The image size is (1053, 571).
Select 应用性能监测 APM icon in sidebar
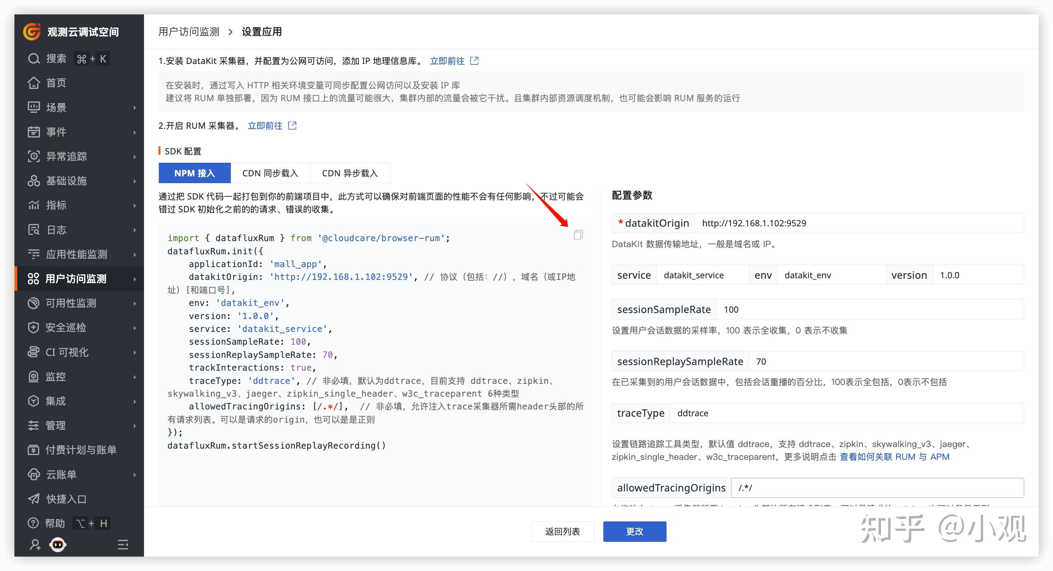click(x=34, y=254)
